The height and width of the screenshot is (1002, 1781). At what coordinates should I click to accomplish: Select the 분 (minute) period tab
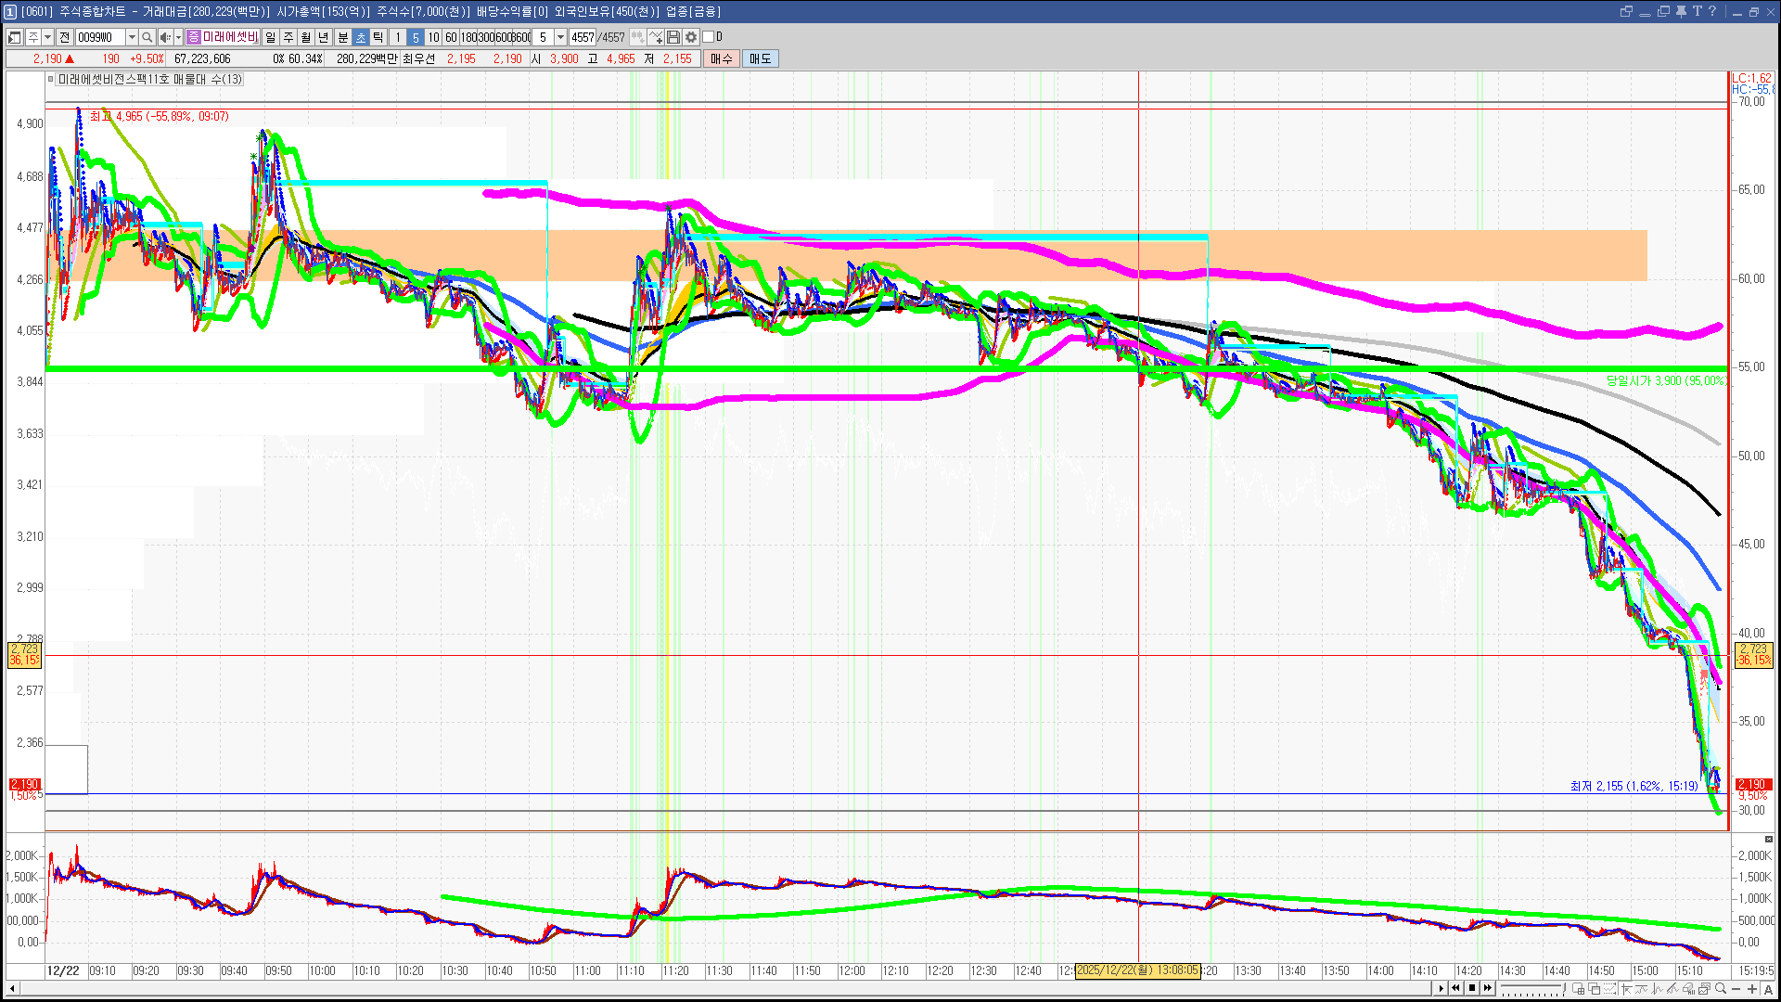(x=342, y=37)
